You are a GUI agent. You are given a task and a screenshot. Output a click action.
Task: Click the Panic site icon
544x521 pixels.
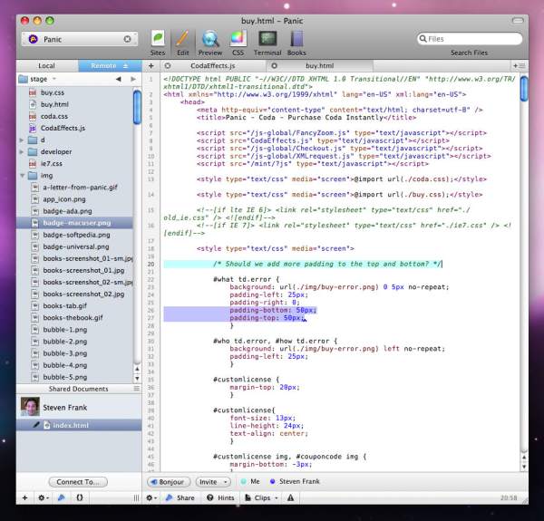pyautogui.click(x=33, y=39)
